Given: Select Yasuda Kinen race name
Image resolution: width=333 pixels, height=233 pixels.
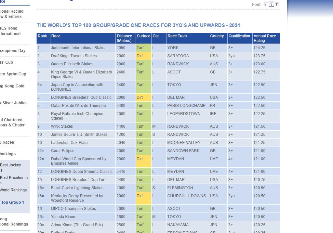Looking at the screenshot, I should point(63,217).
